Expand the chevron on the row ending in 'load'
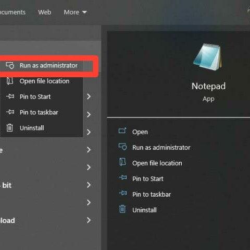250x250 pixels. pyautogui.click(x=89, y=220)
